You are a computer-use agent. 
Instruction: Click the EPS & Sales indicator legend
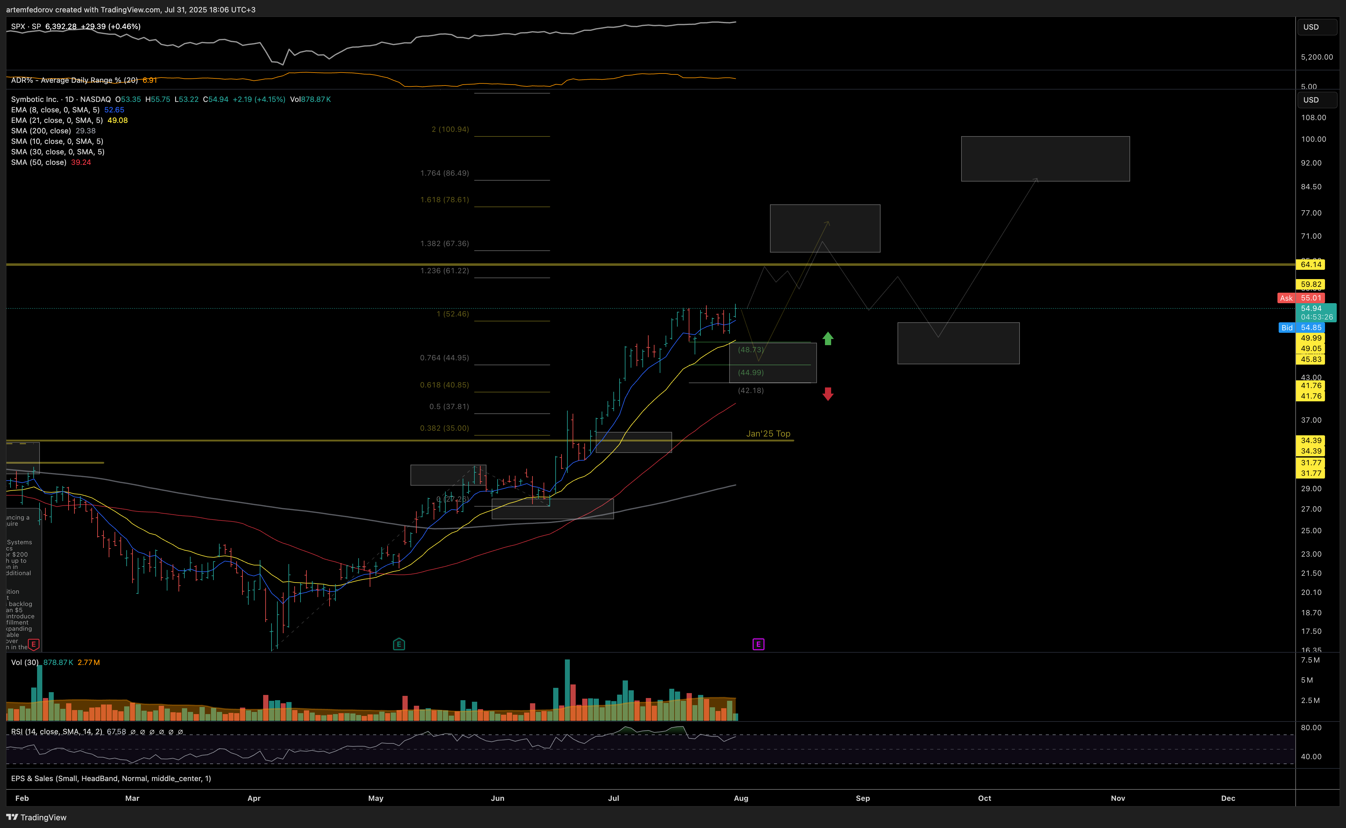point(111,778)
